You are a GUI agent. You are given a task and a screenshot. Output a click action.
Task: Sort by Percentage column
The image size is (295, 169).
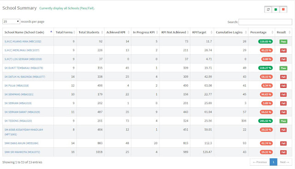(x=261, y=32)
